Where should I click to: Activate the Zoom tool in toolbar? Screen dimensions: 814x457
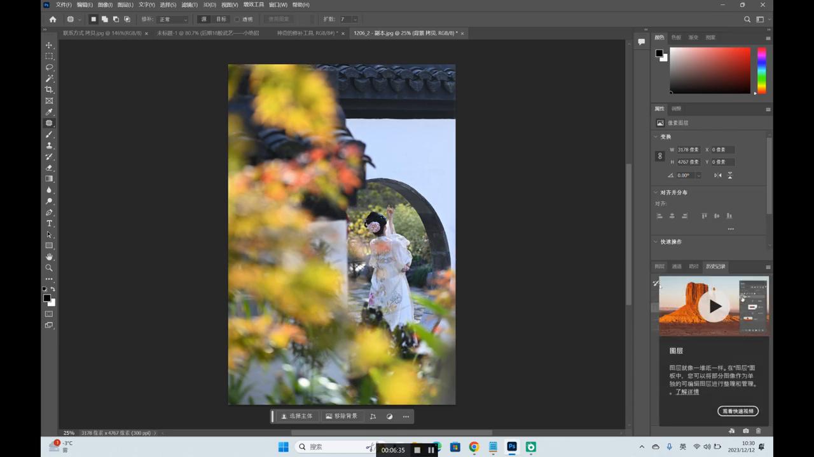49,268
